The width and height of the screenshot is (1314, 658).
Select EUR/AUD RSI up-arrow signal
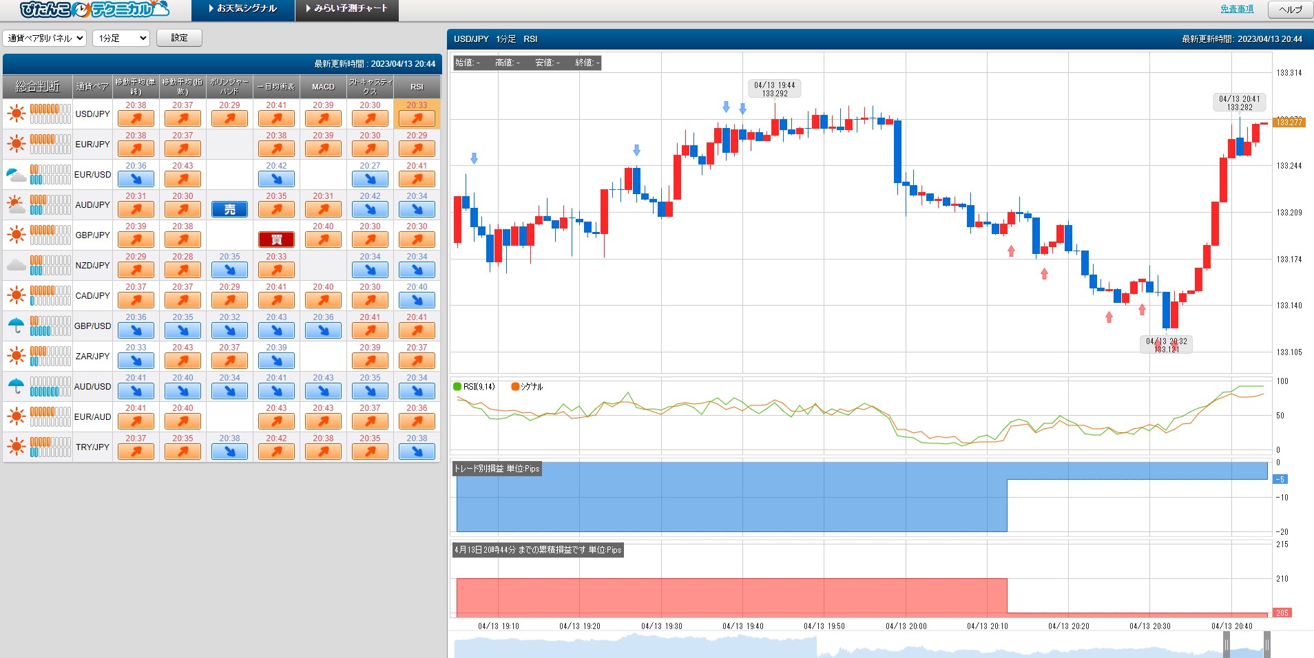417,421
